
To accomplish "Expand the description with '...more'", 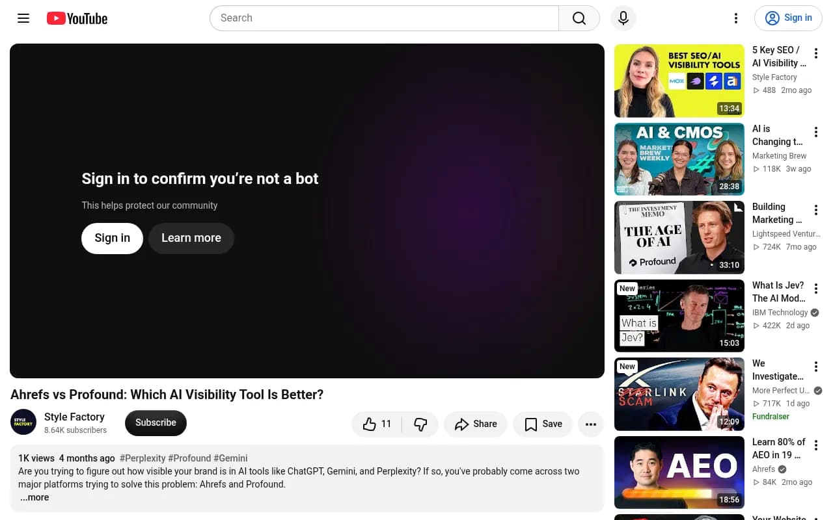I will click(34, 497).
